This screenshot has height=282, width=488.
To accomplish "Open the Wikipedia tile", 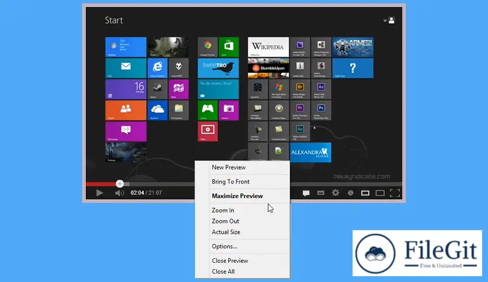I will coord(269,47).
